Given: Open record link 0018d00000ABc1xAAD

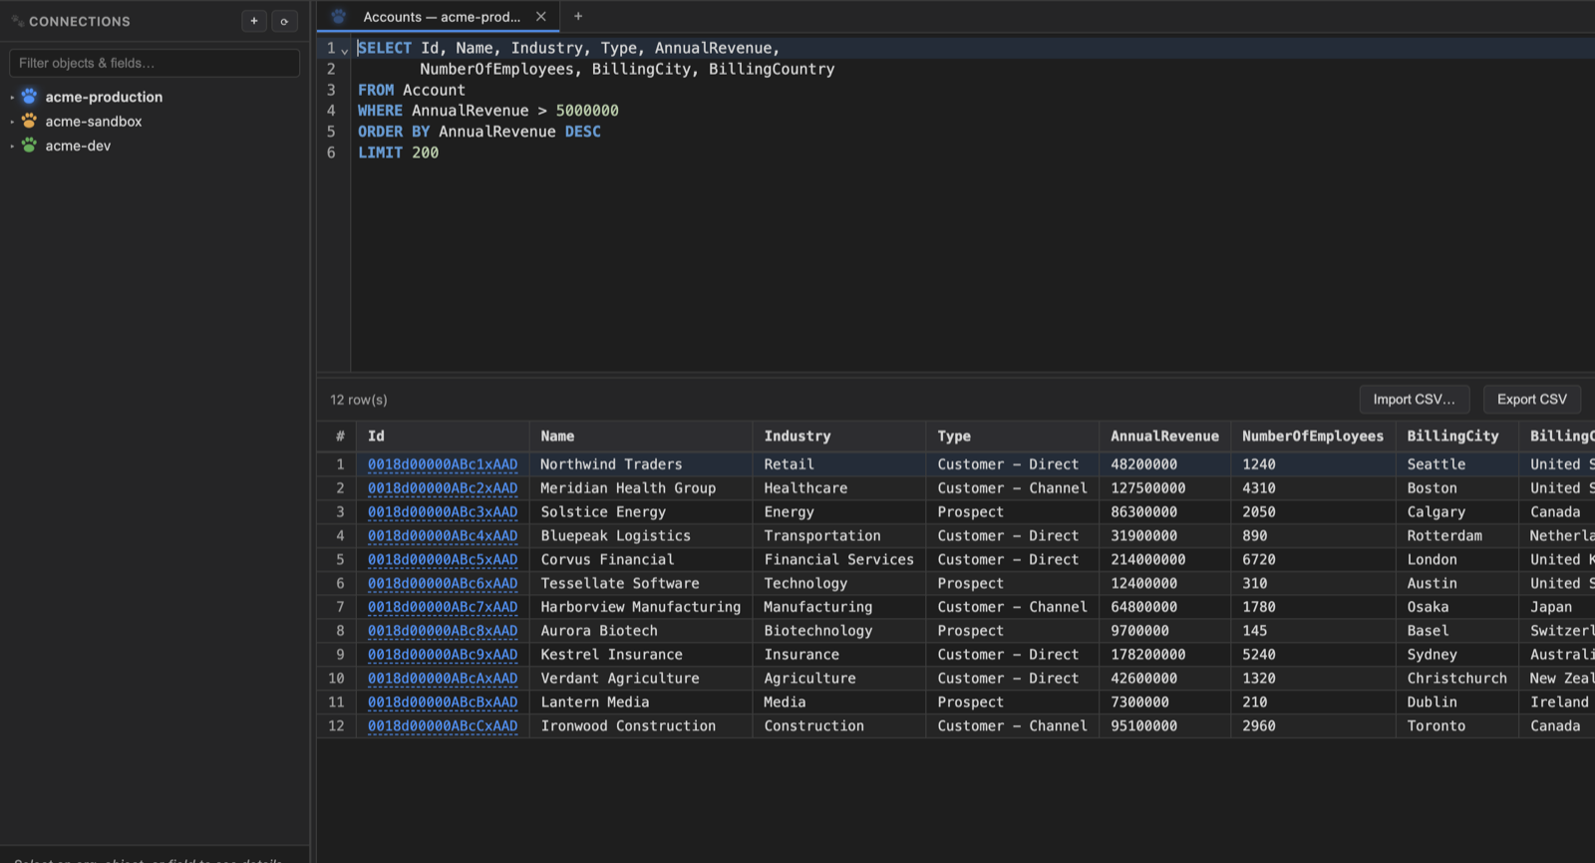Looking at the screenshot, I should click(x=443, y=464).
